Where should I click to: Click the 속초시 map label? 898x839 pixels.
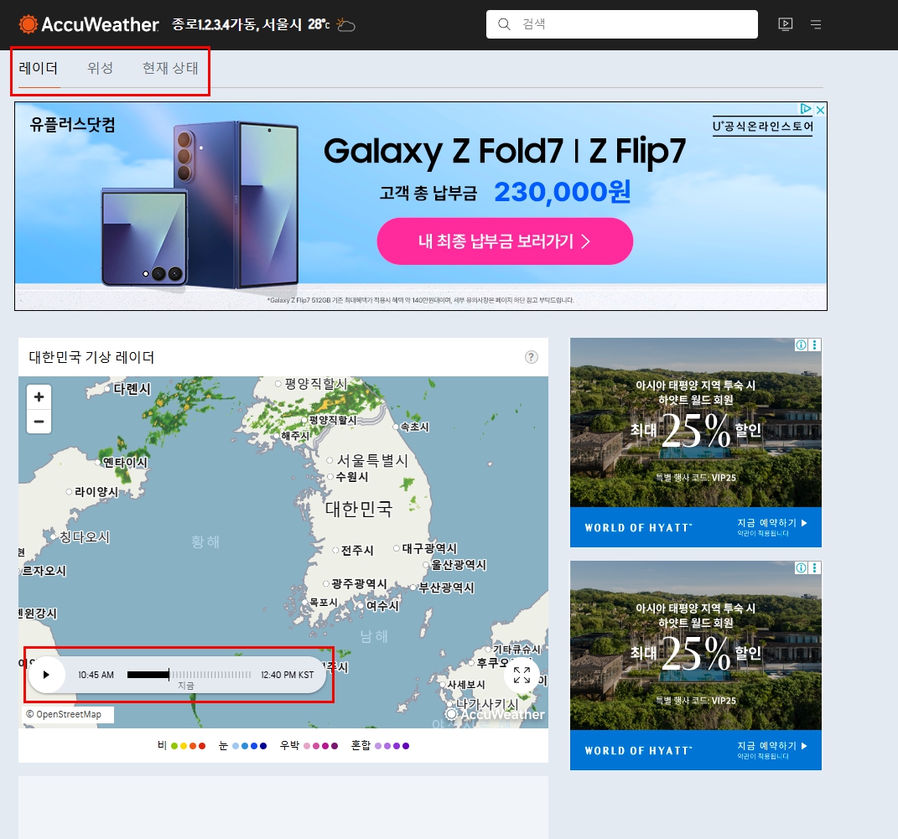415,427
